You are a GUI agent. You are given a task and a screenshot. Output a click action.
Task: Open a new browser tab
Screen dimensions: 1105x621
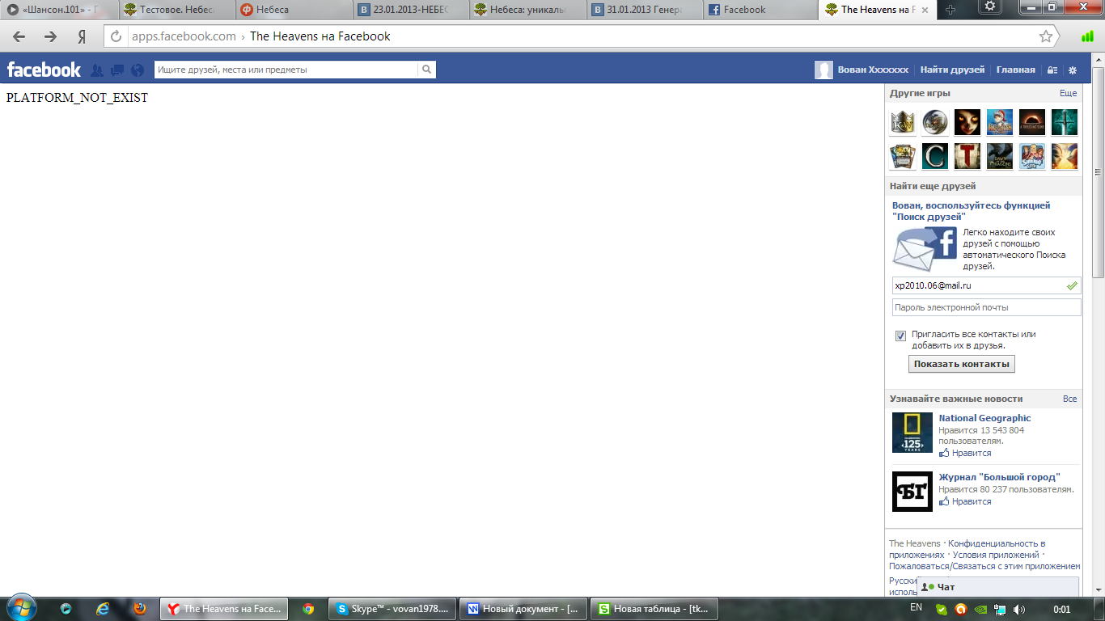coord(950,10)
